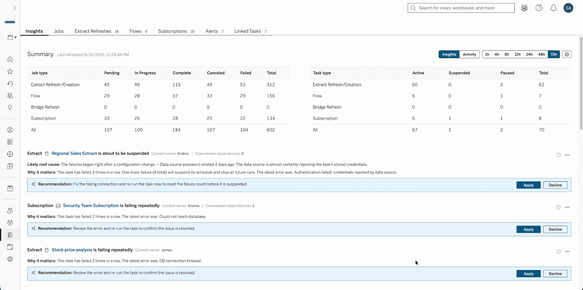Go to Home in the sidebar
583x290 pixels.
tap(10, 59)
